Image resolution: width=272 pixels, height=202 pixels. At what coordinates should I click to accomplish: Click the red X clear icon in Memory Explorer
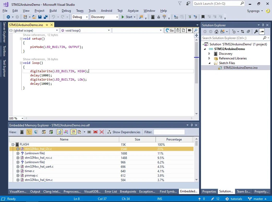(x=102, y=132)
